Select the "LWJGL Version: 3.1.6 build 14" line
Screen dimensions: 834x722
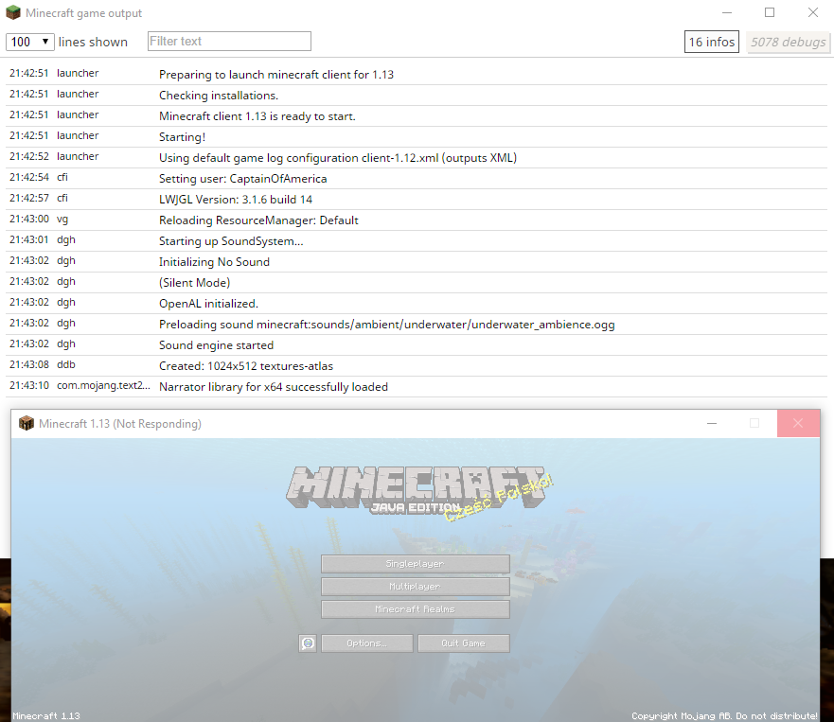pos(417,199)
